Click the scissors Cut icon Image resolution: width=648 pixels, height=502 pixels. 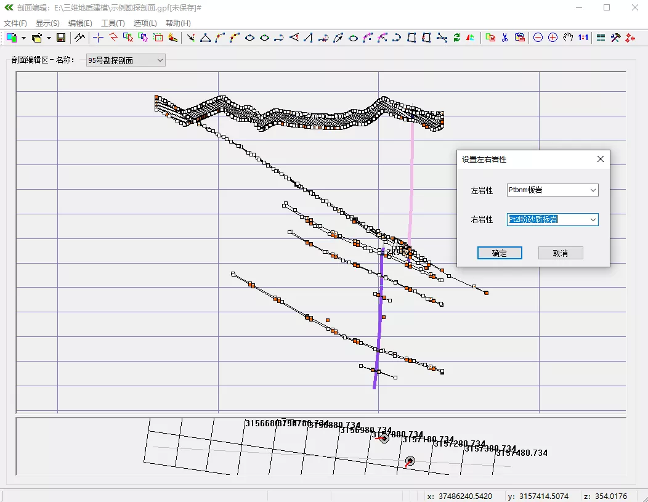tap(504, 38)
